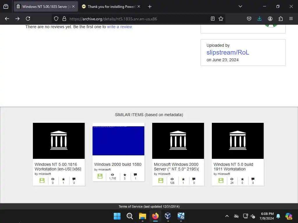Follow the write a review link
This screenshot has height=223, width=298.
120,27
